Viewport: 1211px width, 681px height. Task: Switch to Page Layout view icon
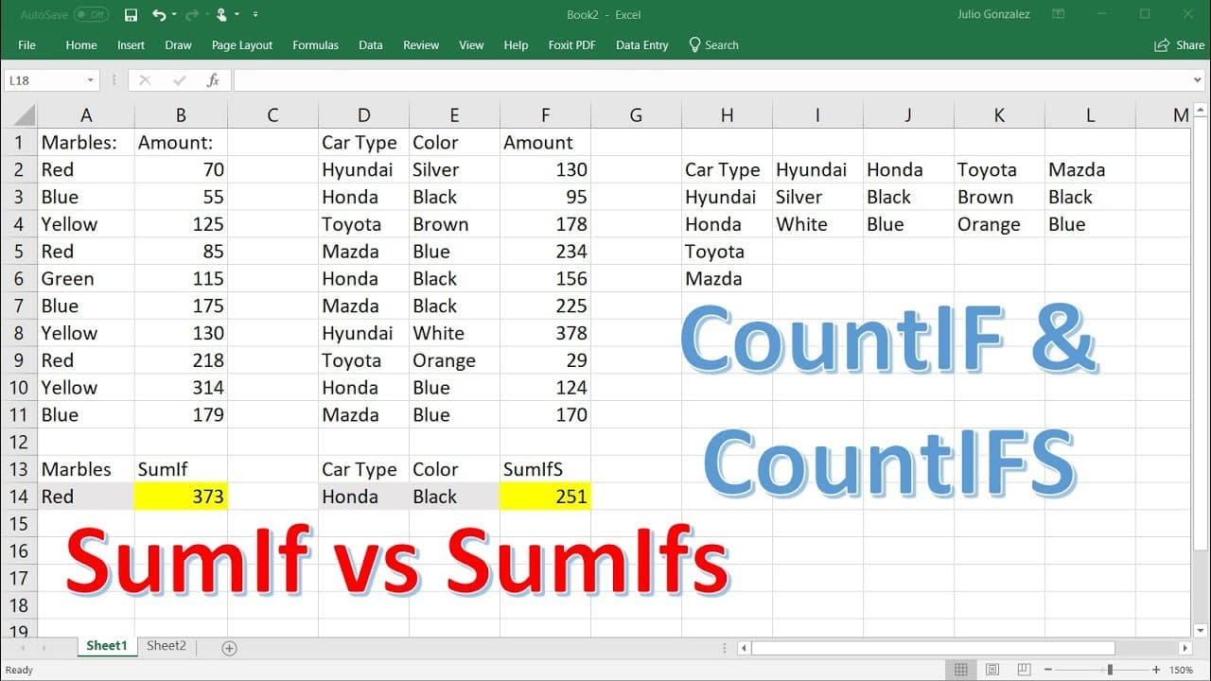click(x=991, y=670)
